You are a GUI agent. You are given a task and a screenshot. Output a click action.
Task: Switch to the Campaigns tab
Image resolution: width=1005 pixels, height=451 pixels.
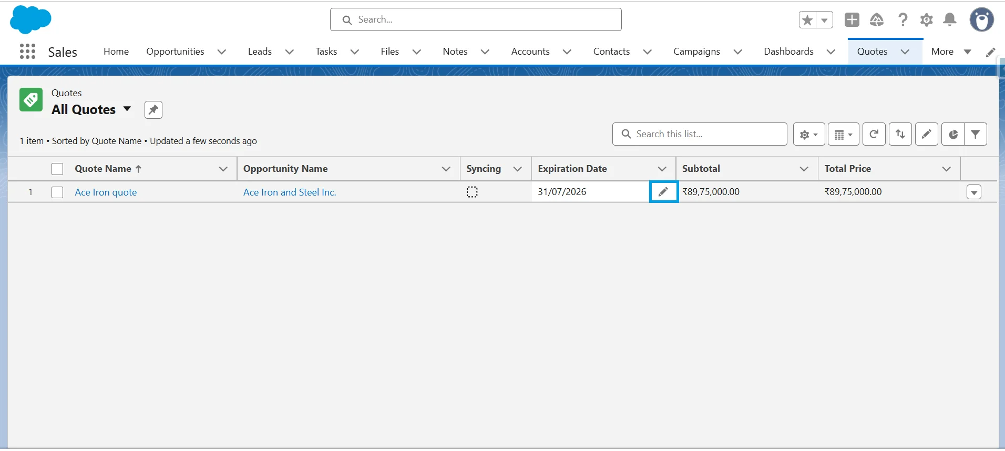pyautogui.click(x=696, y=52)
